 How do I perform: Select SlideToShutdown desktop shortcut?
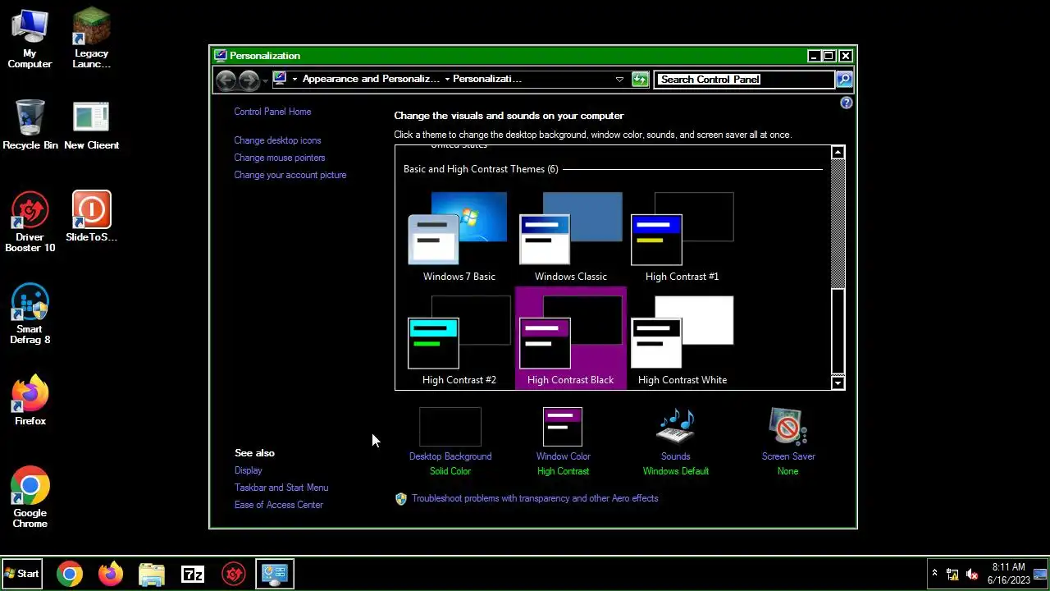91,218
